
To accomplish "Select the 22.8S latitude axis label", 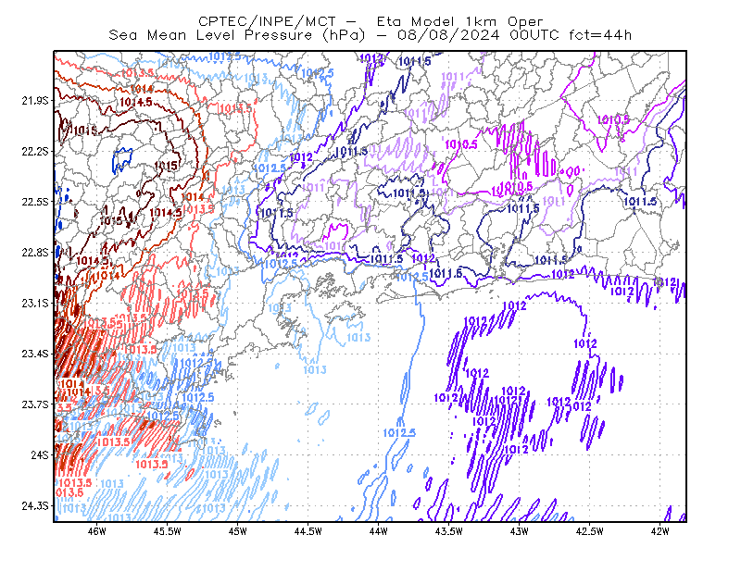I will click(x=34, y=253).
